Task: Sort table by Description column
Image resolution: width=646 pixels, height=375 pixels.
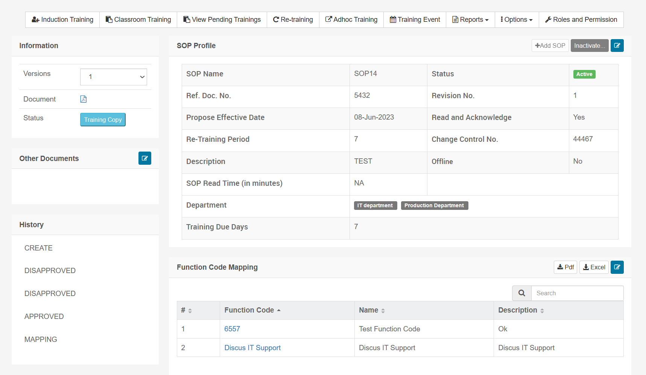Action: tap(559, 310)
